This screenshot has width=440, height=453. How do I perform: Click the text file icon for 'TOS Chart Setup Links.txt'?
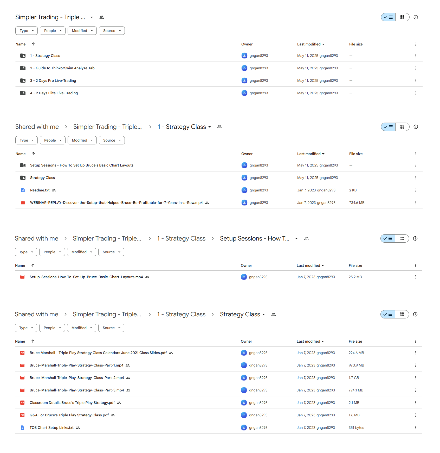click(22, 428)
